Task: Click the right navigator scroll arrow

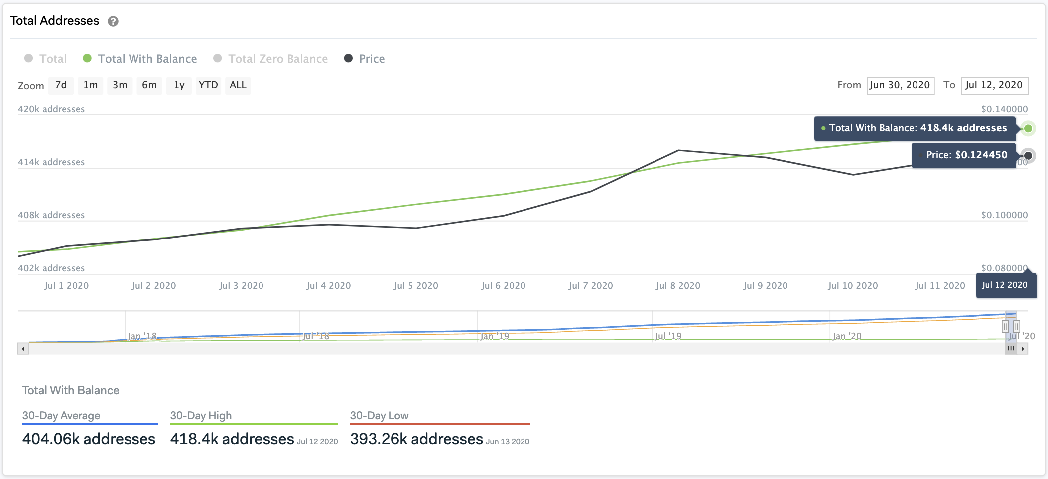Action: (1023, 349)
